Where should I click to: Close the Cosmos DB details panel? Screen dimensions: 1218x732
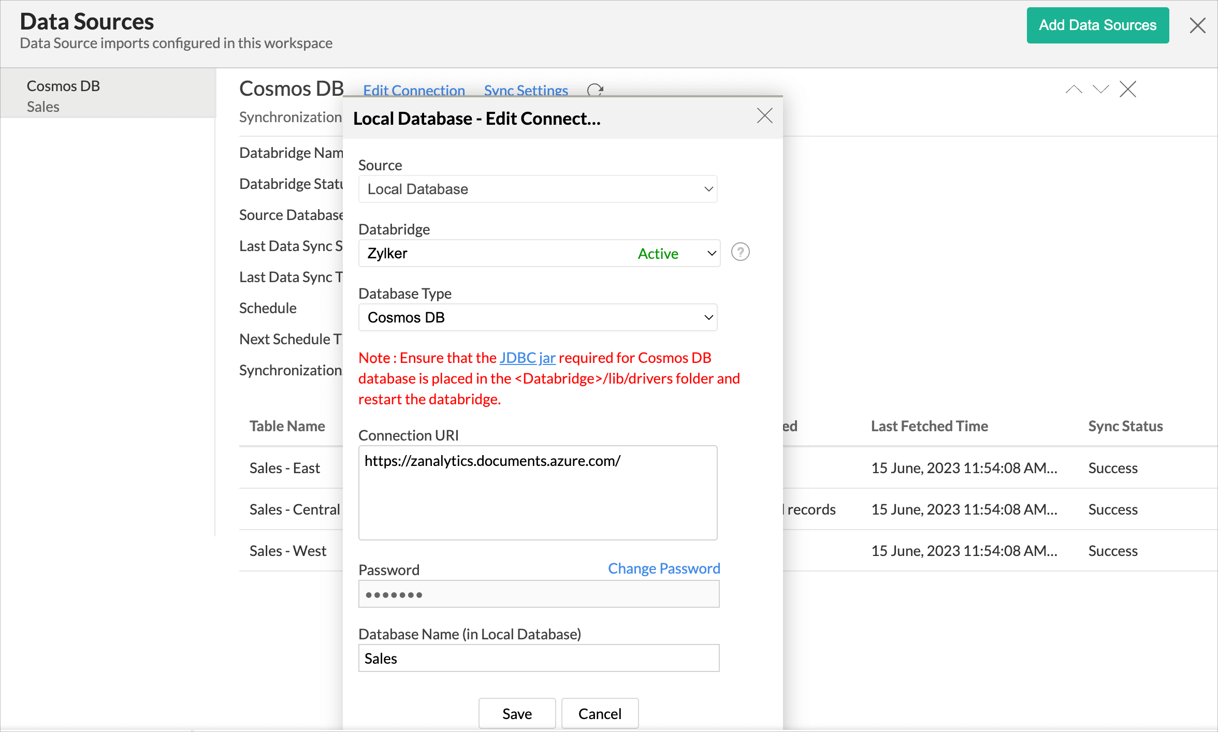1127,89
